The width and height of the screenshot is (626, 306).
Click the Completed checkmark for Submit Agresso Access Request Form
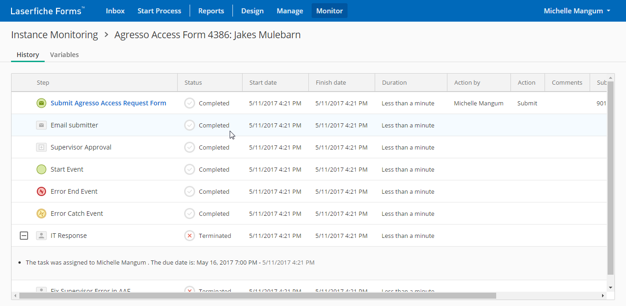(190, 103)
